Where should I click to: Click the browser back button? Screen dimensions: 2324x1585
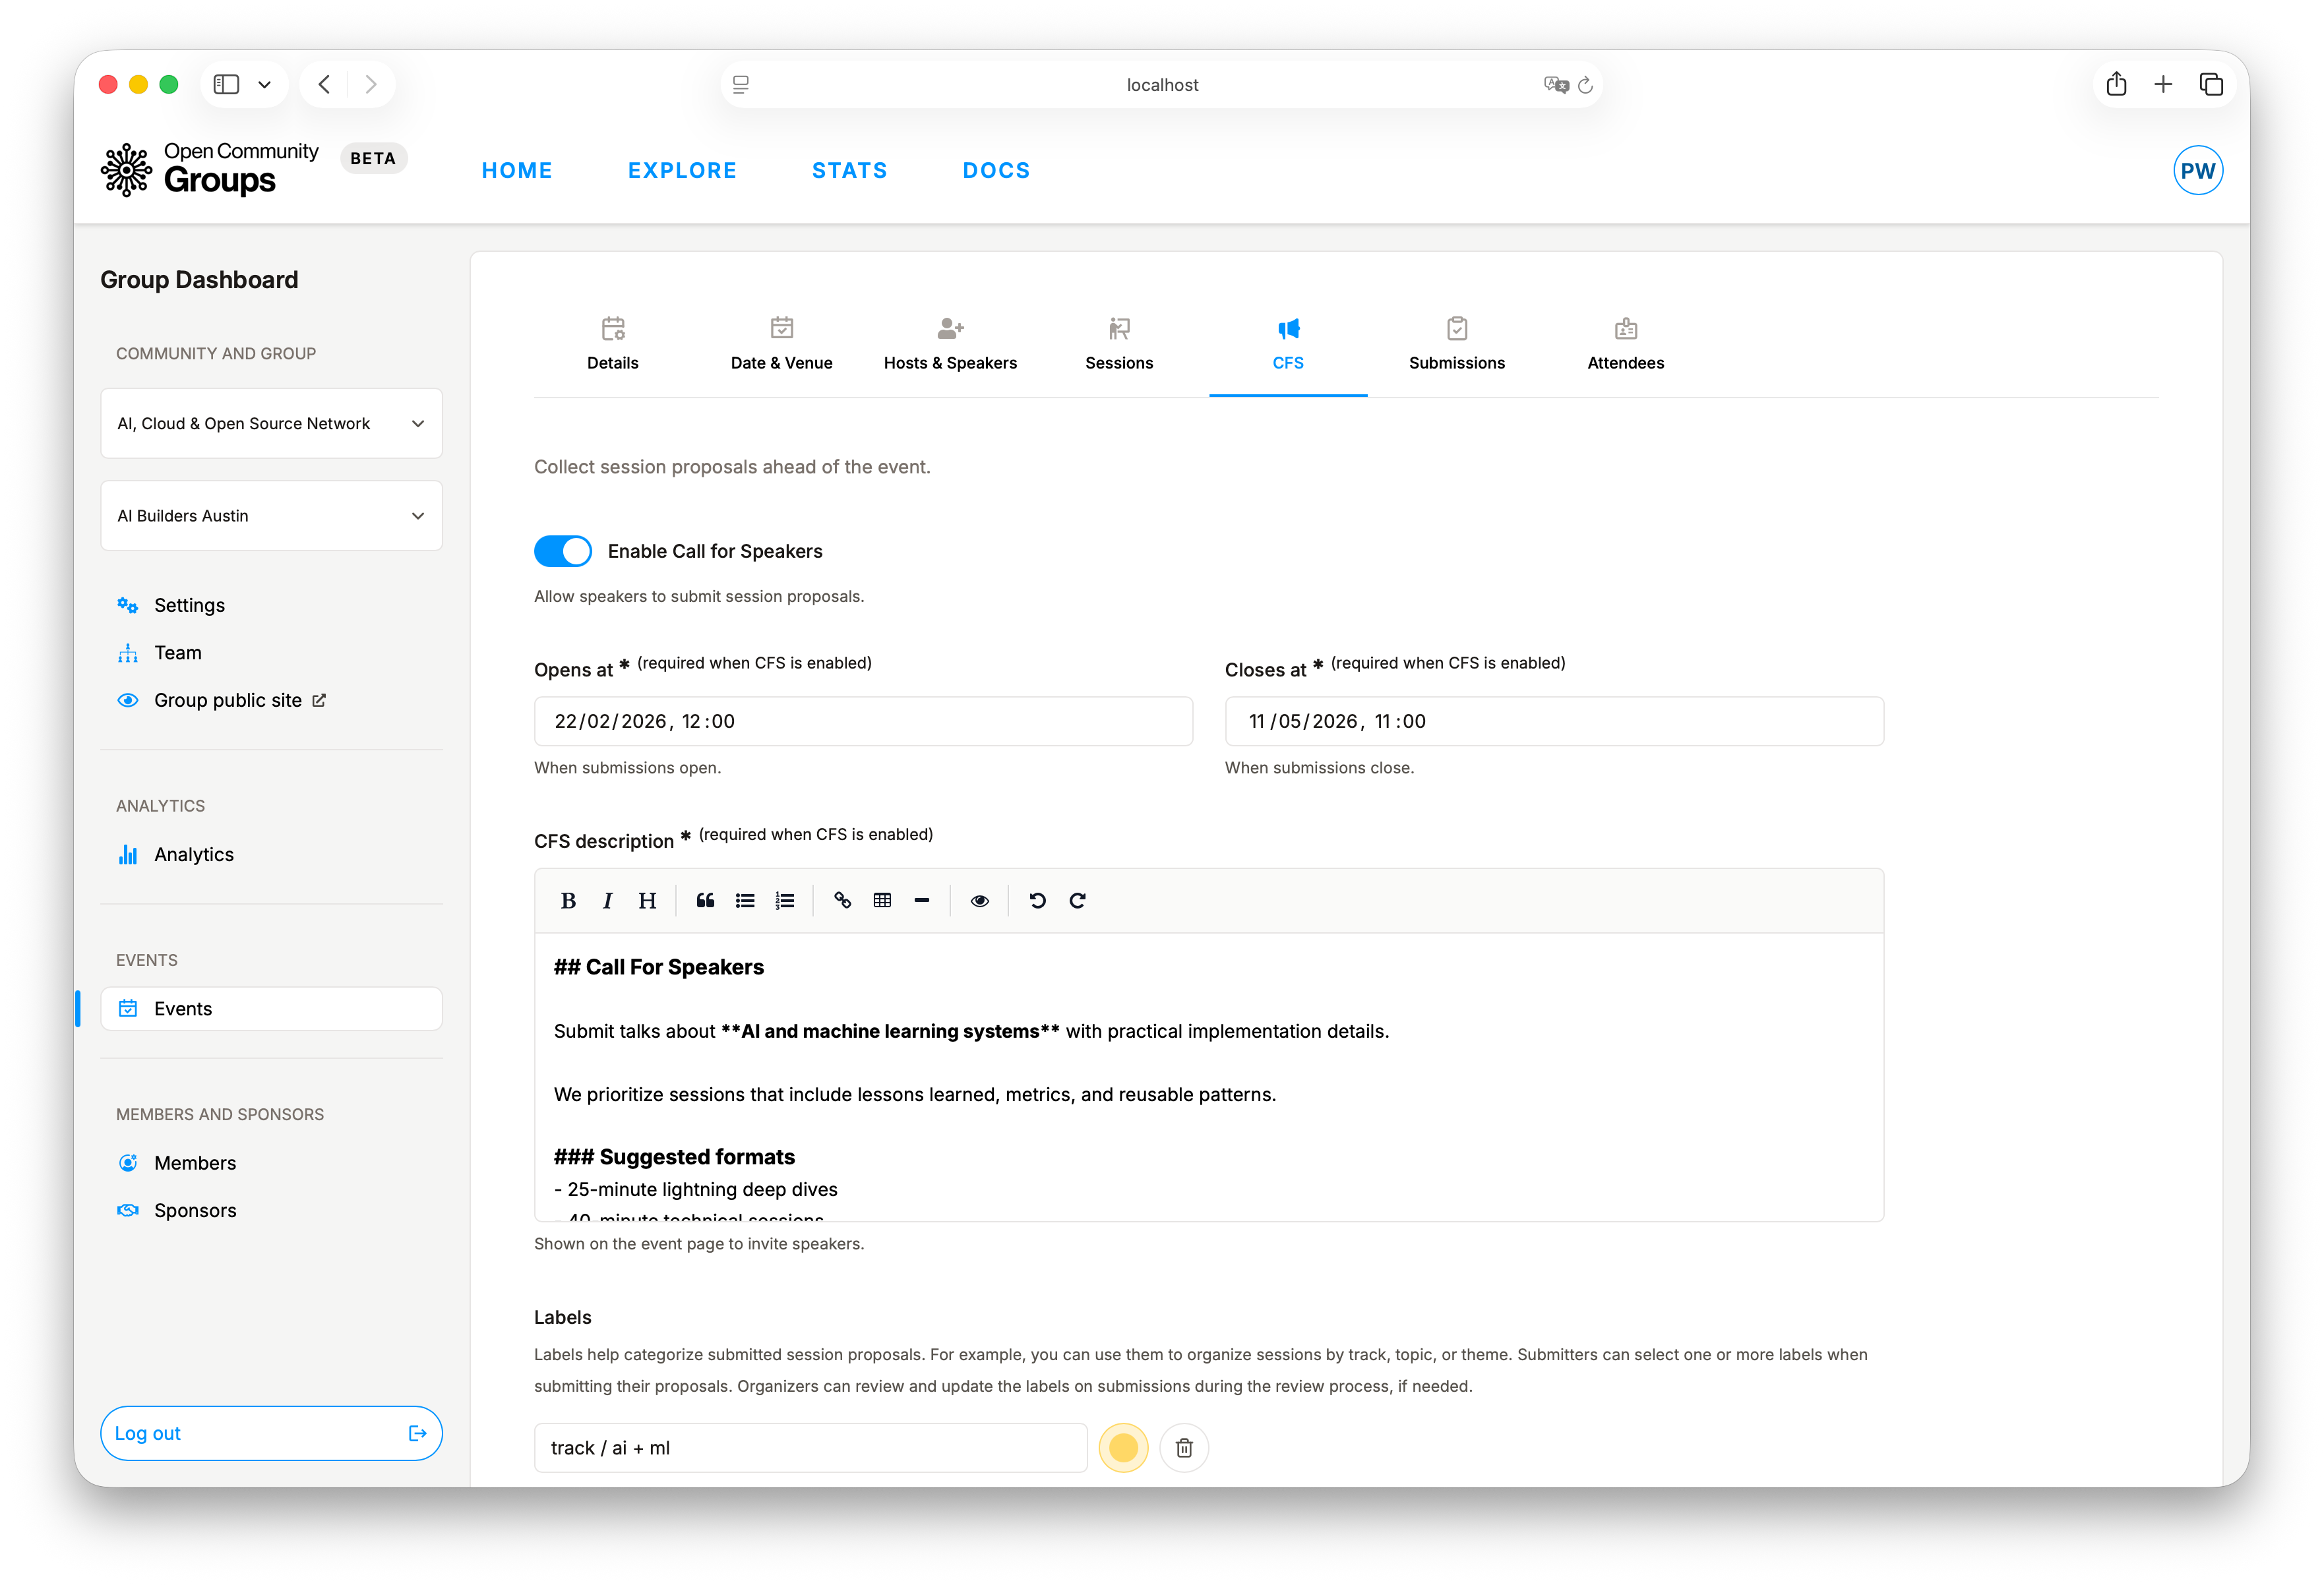[324, 84]
